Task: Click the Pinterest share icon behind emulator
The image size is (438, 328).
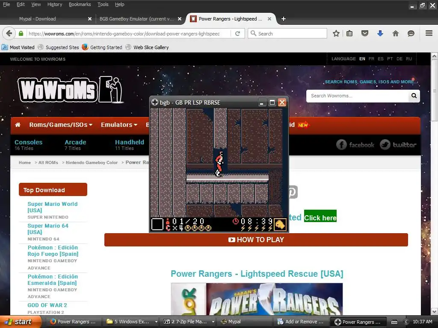Action: pos(293,192)
